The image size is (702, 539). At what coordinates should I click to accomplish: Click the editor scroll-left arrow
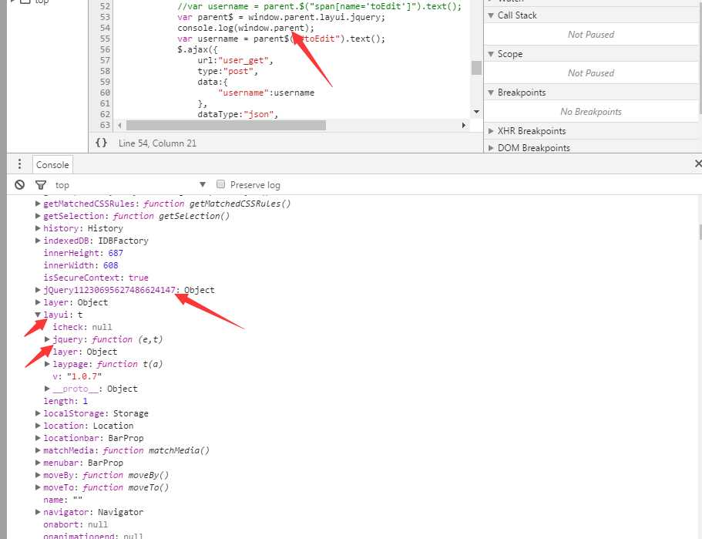coord(119,125)
